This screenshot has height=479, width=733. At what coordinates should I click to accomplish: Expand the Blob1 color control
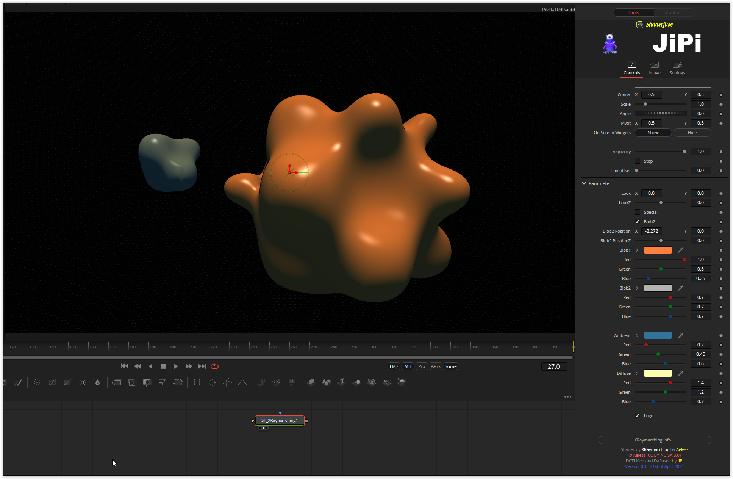point(637,250)
